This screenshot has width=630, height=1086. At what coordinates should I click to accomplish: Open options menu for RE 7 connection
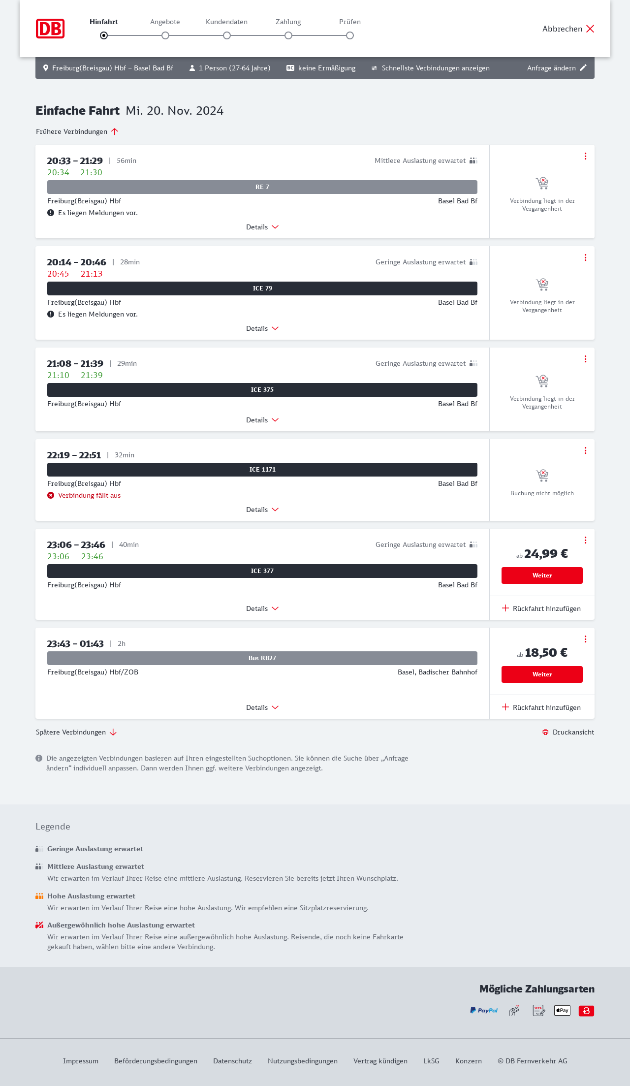585,156
